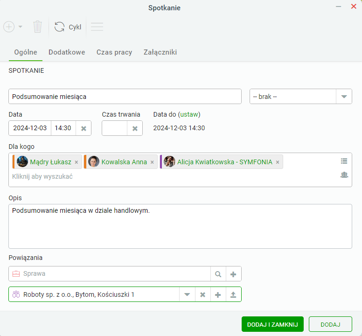The image size is (362, 336).
Task: Click the add (plus circle) toolbar icon
Action: [x=9, y=27]
